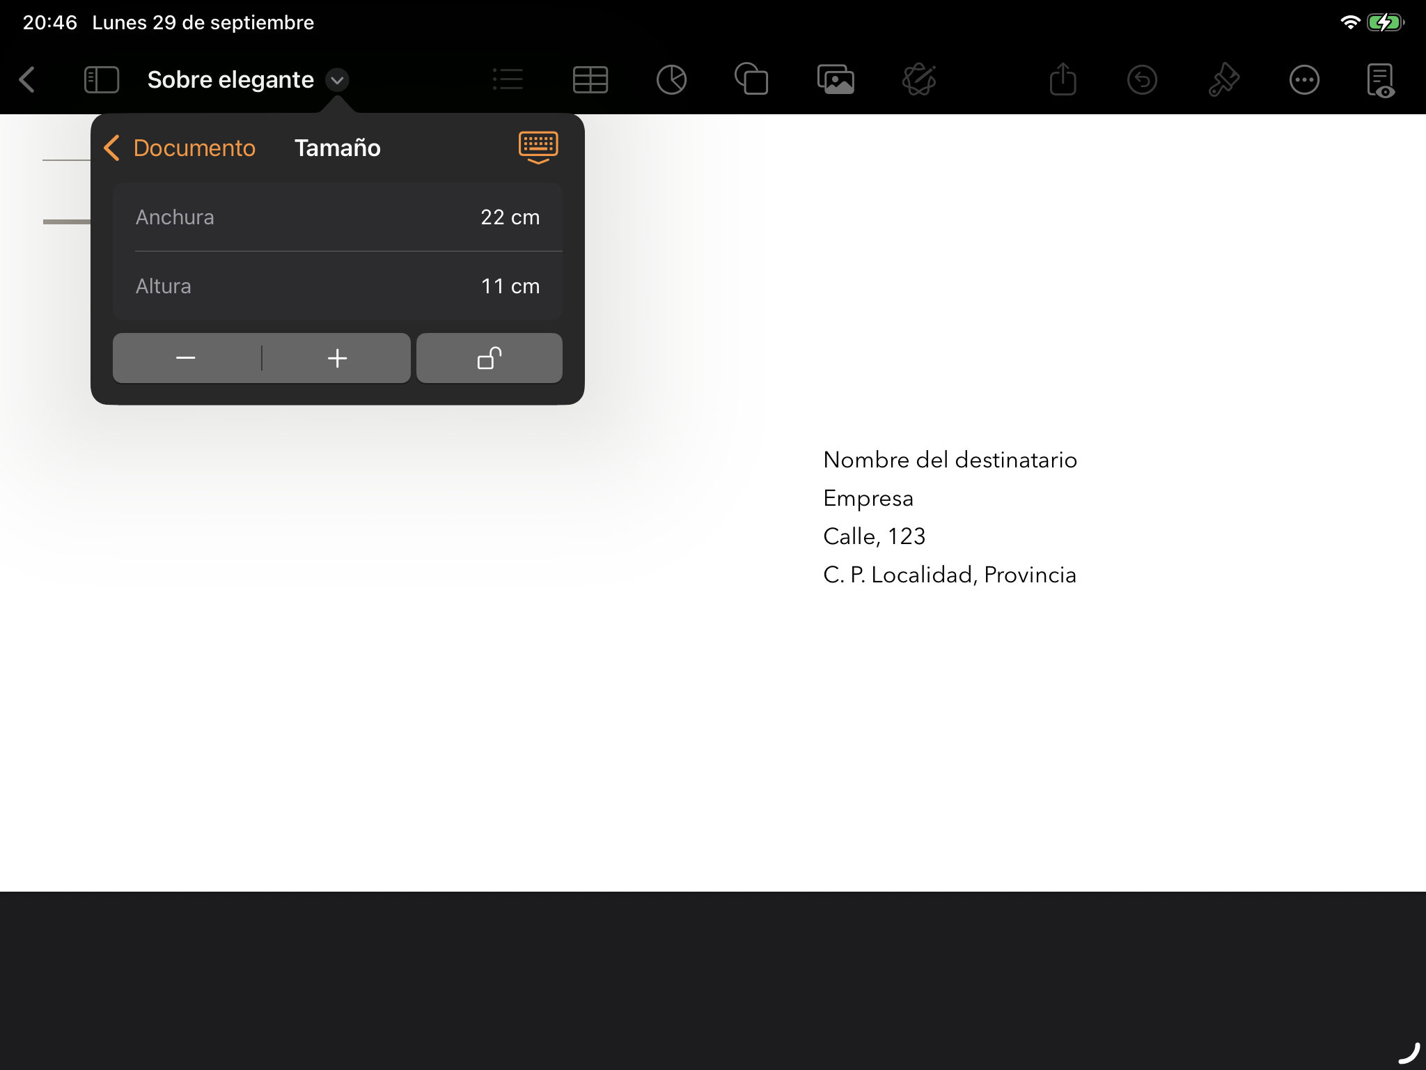Toggle the sidebar view panel
The width and height of the screenshot is (1426, 1070).
pos(101,79)
